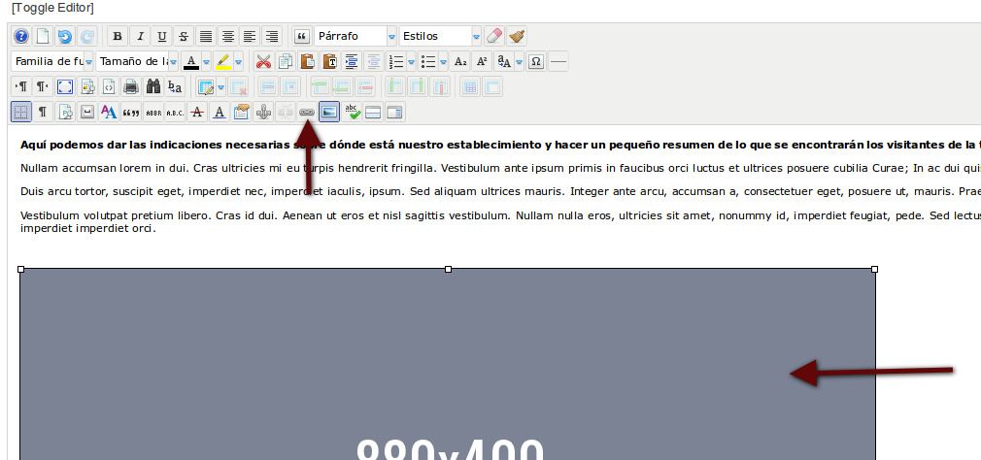Expand numbered list style options
The width and height of the screenshot is (981, 460).
tap(411, 61)
